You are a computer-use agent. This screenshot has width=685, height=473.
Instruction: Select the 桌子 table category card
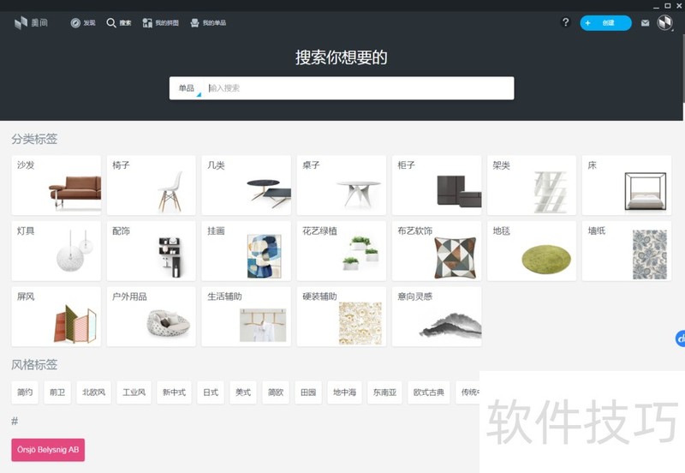[341, 185]
